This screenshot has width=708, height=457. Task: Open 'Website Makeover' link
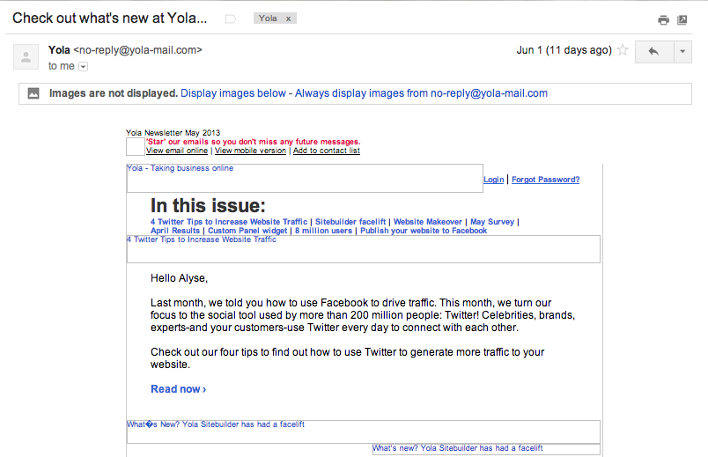click(x=428, y=222)
